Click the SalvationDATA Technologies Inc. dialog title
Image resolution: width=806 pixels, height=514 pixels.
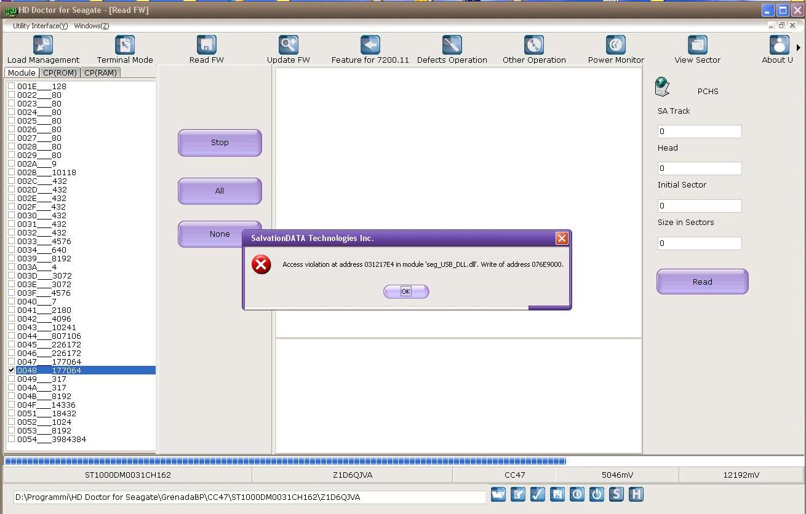[x=313, y=238]
